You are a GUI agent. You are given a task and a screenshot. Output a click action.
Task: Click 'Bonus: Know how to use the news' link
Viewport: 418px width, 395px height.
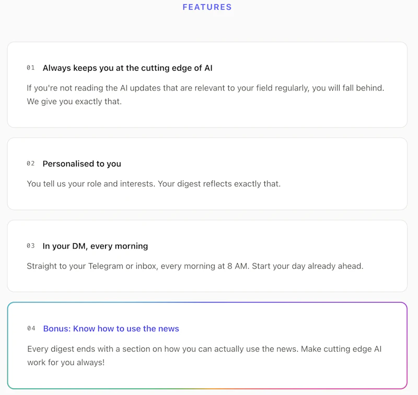(111, 329)
